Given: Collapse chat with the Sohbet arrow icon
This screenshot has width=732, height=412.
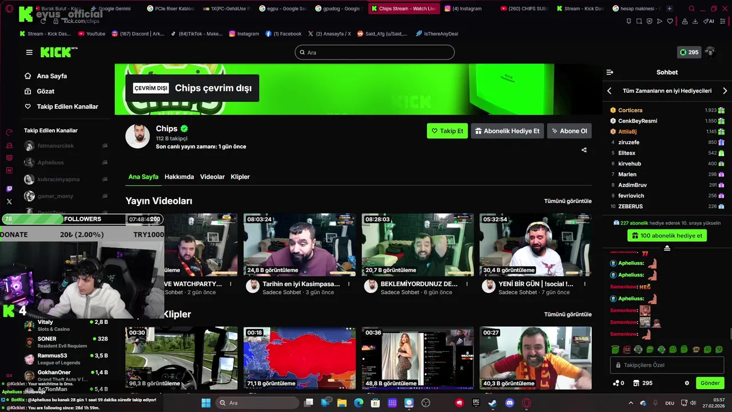Looking at the screenshot, I should coord(610,72).
